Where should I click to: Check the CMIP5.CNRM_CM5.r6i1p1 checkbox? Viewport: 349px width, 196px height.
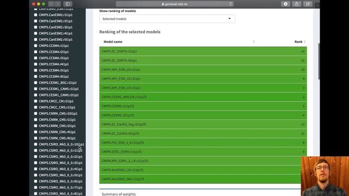tap(35, 138)
